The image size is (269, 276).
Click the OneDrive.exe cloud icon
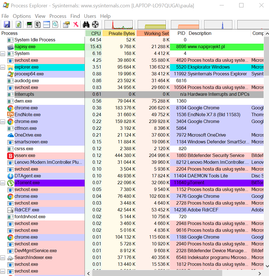tap(10, 135)
